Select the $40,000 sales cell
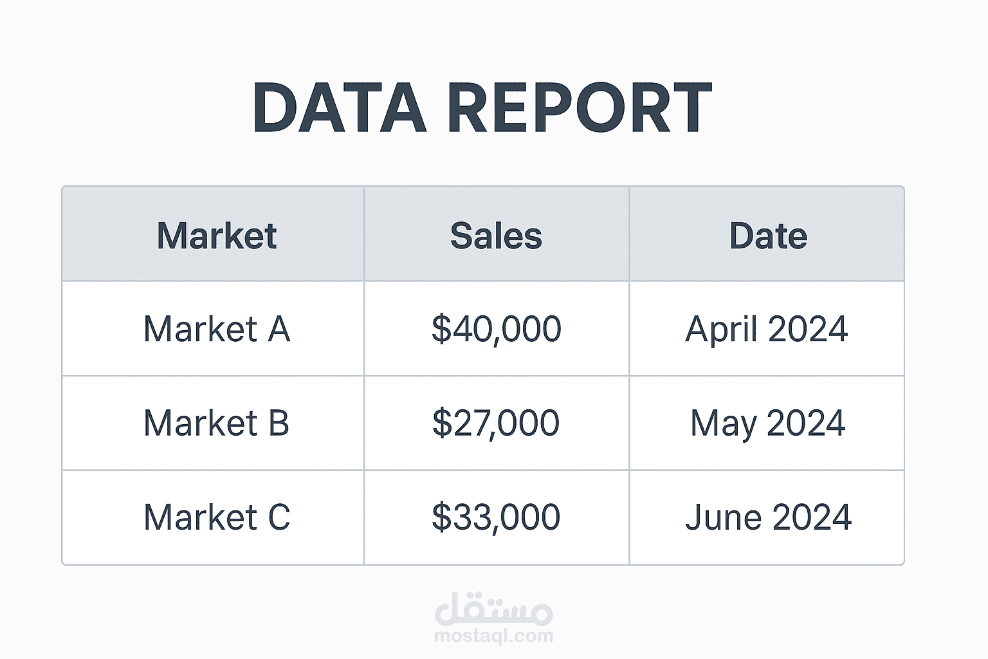 496,329
